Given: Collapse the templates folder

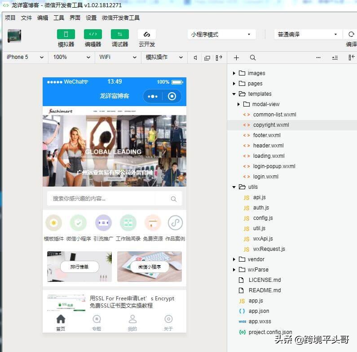Looking at the screenshot, I should (234, 94).
